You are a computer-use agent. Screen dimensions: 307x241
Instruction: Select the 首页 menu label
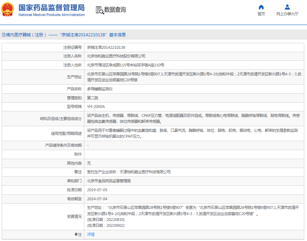(x=261, y=14)
